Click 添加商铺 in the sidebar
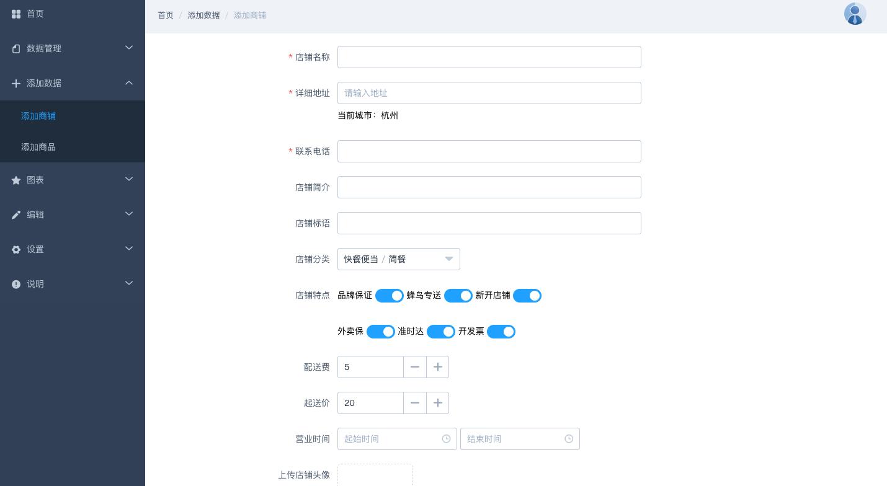Screen dimensions: 887x486 click(x=38, y=116)
